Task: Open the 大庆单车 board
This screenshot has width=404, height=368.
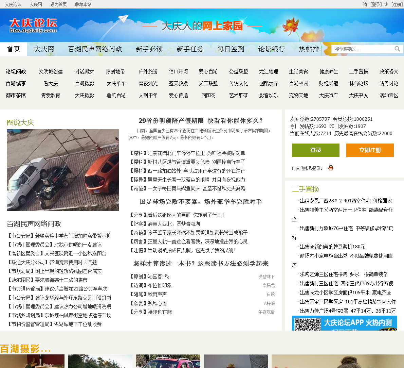Action: click(116, 83)
